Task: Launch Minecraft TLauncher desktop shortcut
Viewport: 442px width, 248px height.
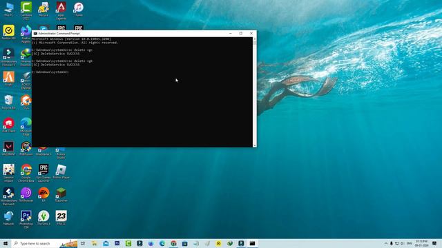Action: [61, 194]
